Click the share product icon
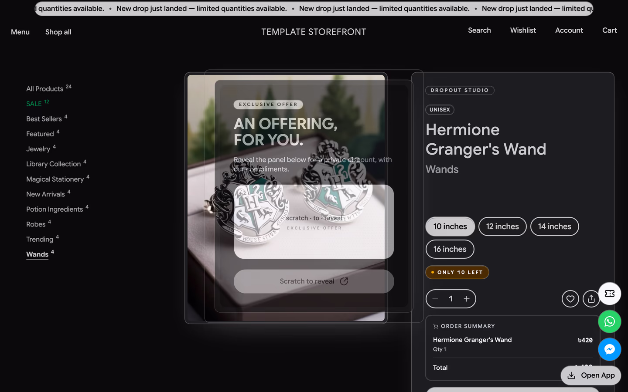 pyautogui.click(x=591, y=299)
